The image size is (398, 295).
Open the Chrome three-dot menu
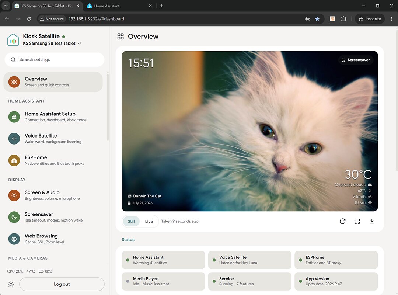[x=392, y=19]
